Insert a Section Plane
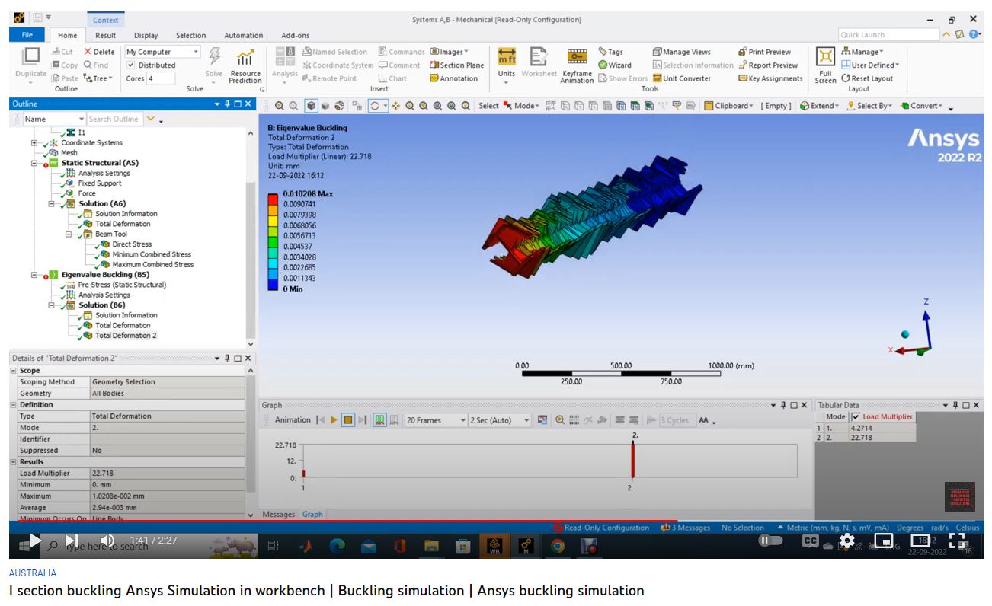Viewport: 992px width, 606px height. pyautogui.click(x=456, y=65)
